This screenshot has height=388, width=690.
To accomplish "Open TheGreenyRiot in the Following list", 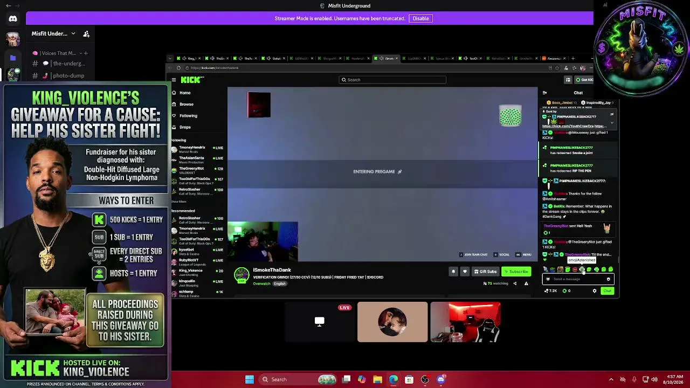I will (197, 170).
